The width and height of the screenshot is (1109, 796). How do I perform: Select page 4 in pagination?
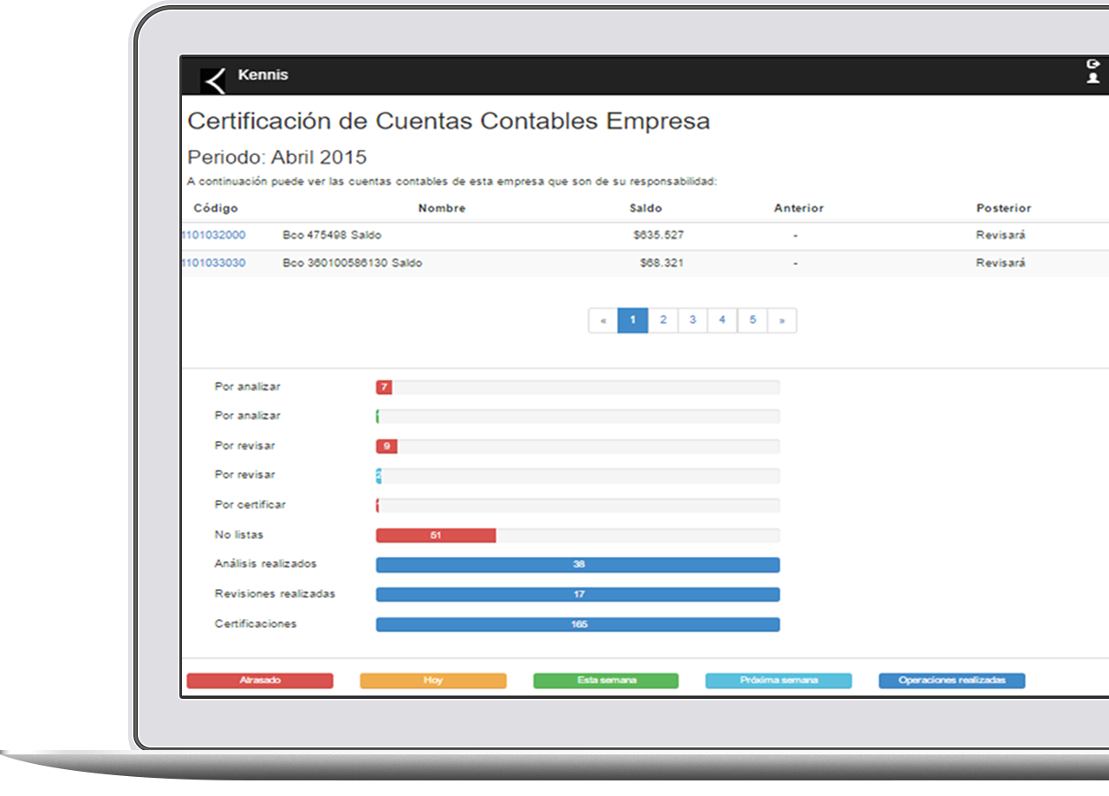coord(722,320)
